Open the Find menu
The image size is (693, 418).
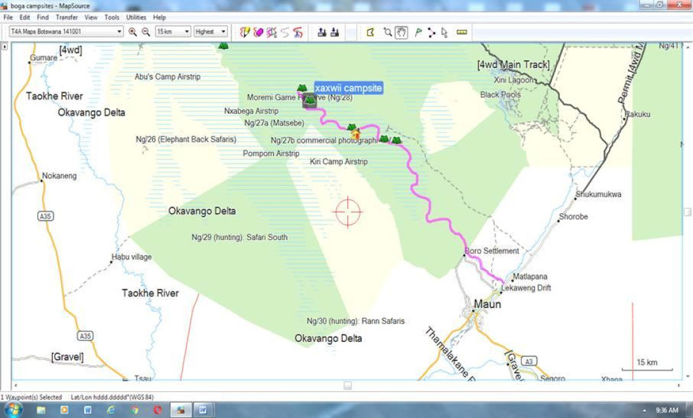coord(43,17)
